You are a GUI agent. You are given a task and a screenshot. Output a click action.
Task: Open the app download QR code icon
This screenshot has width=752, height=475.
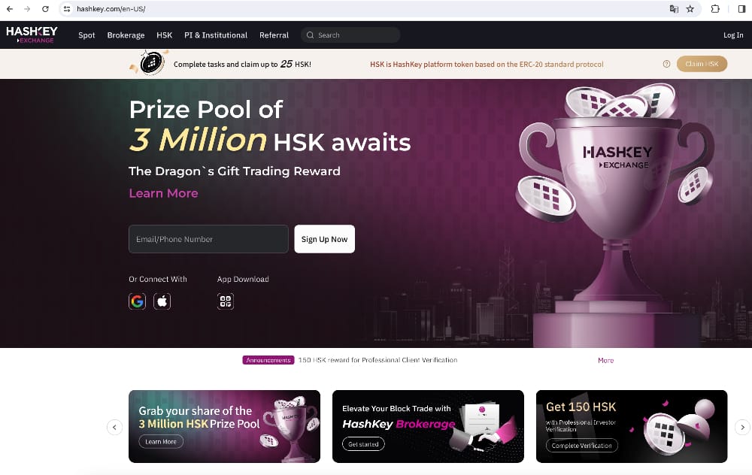pos(226,301)
